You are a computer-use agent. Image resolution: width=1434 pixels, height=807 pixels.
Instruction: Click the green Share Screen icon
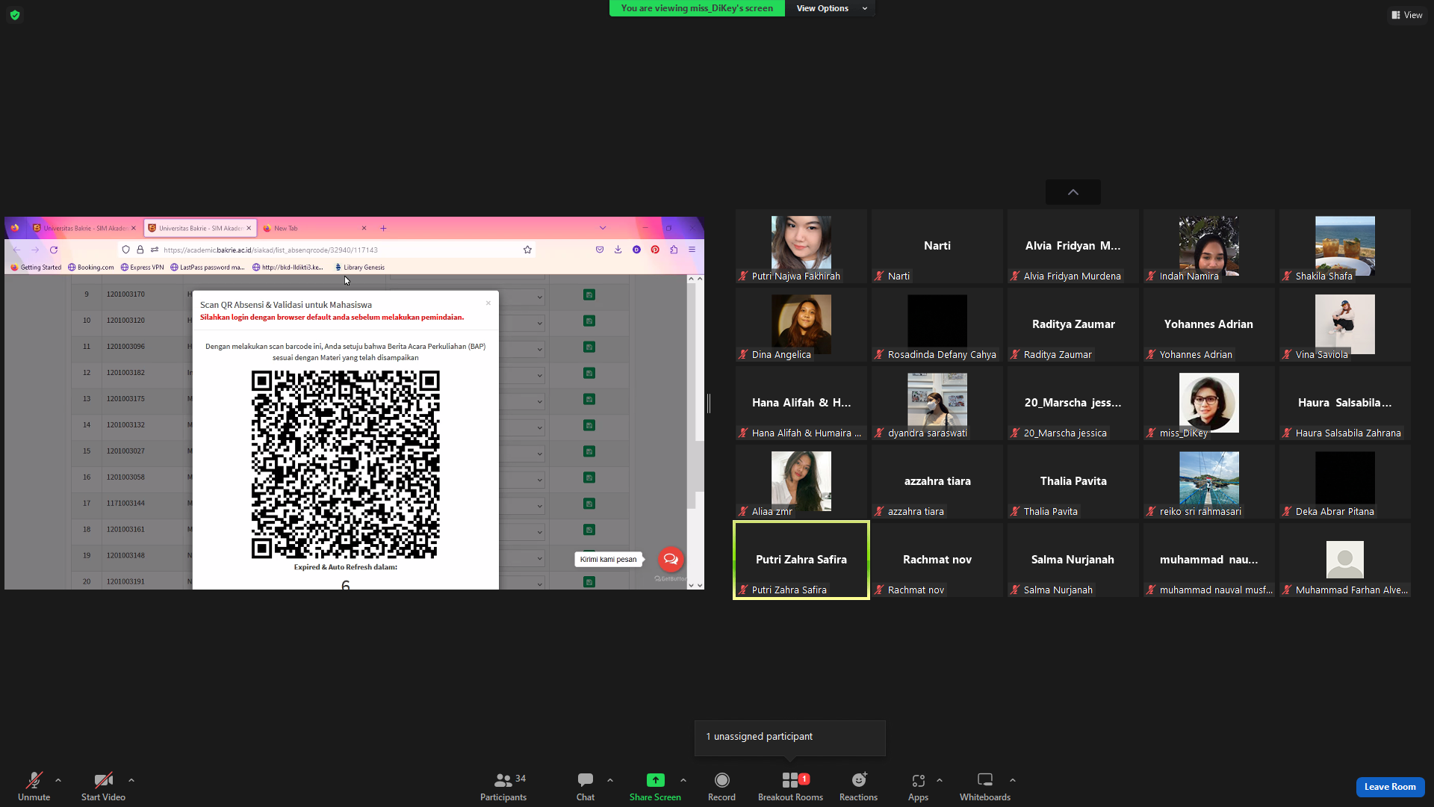tap(655, 780)
